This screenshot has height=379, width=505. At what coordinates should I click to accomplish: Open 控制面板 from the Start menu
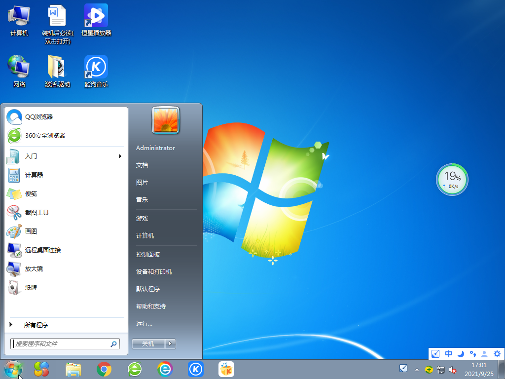147,254
